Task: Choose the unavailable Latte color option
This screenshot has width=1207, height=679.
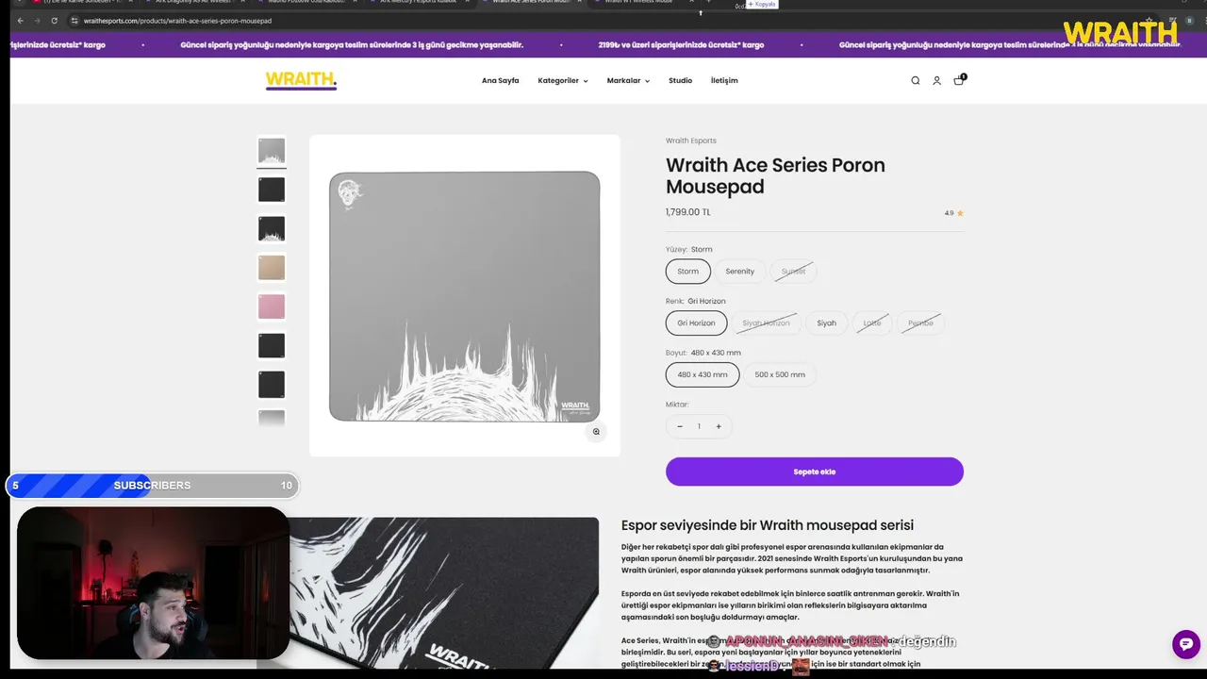Action: 872,323
